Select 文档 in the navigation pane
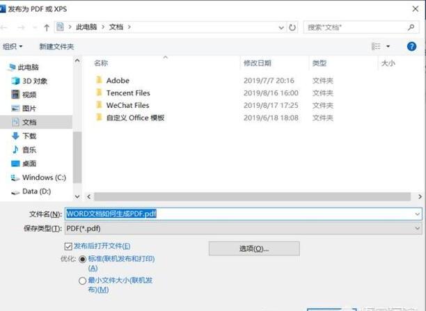Screen dimensions: 426x311 36,122
